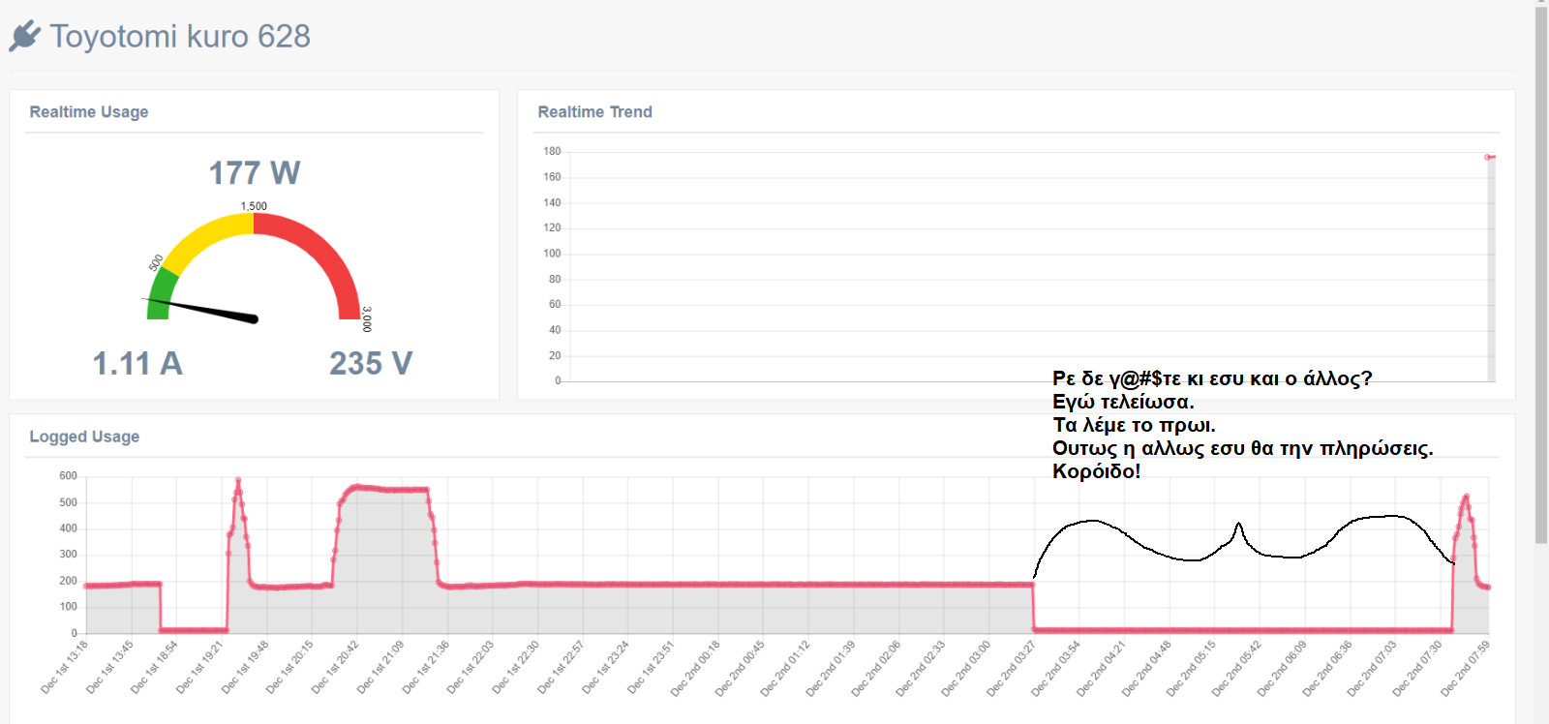Click the Dec 2nd 00:18 x-axis label
The width and height of the screenshot is (1549, 724).
coord(696,668)
